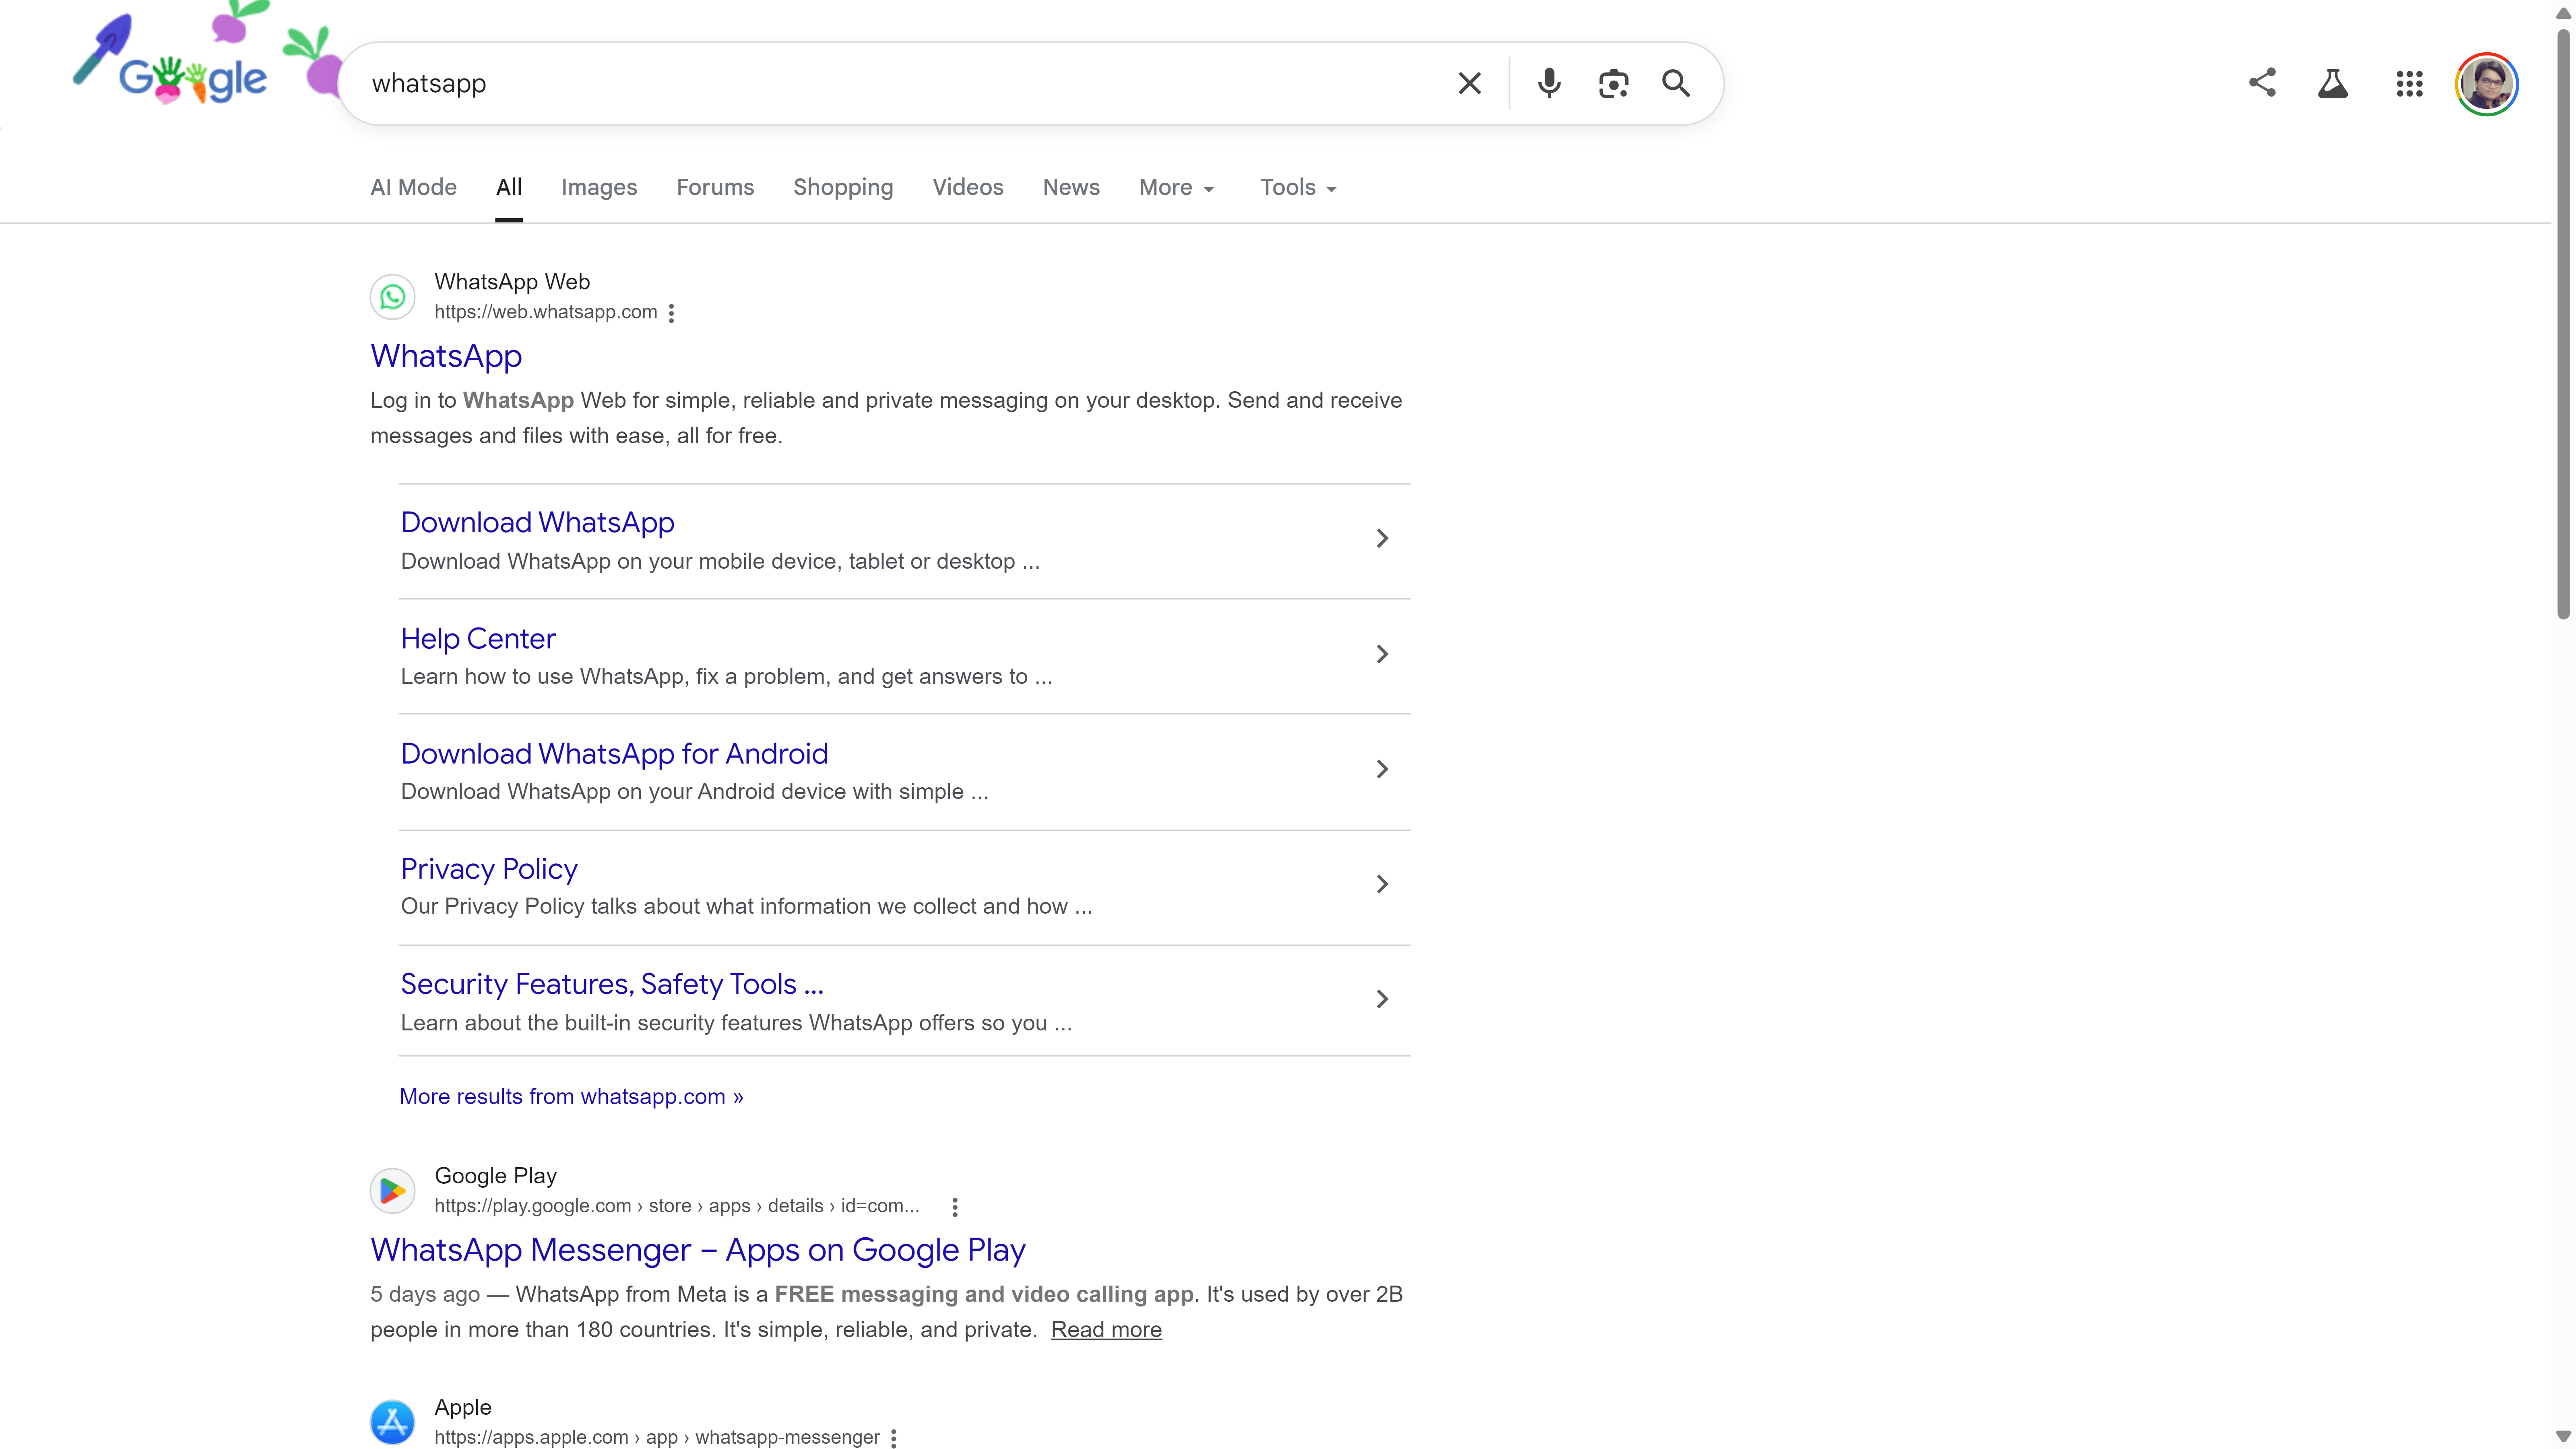Open Security Features, Safety Tools sitelink
The width and height of the screenshot is (2576, 1449).
612,984
